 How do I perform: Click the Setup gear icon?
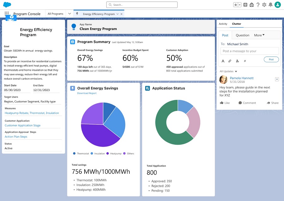[264, 5]
